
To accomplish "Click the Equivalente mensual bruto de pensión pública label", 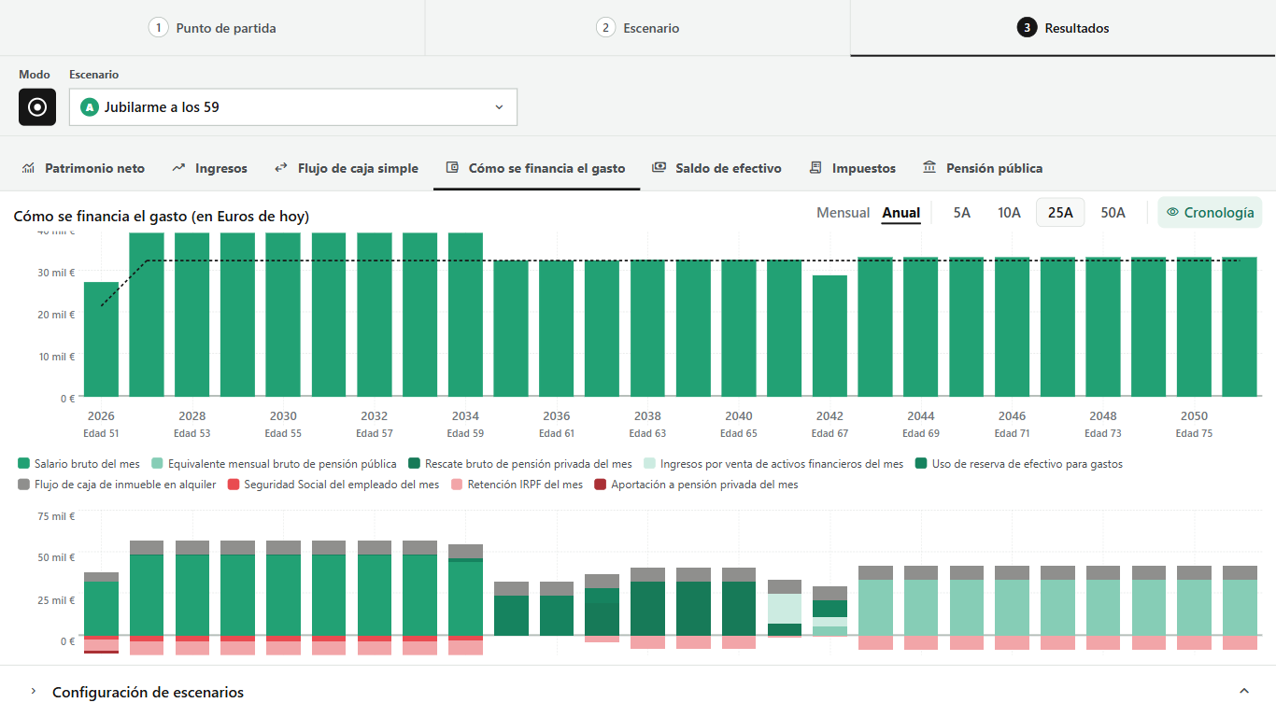I will click(283, 464).
